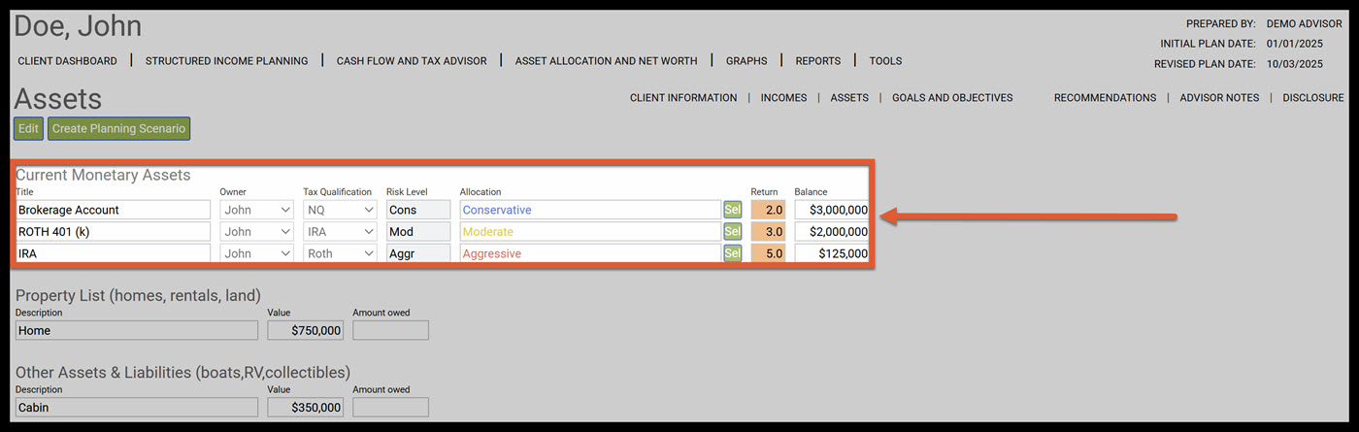This screenshot has width=1359, height=432.
Task: Open Roth tax qualification dropdown
Action: [x=340, y=253]
